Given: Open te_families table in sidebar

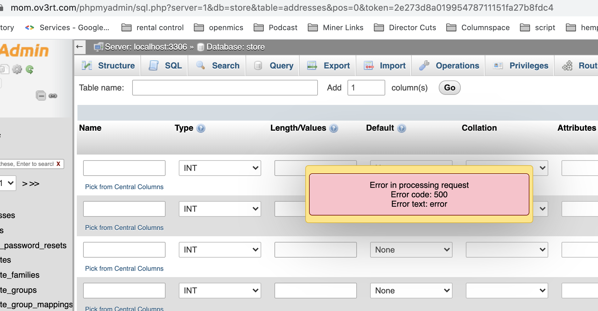Looking at the screenshot, I should pos(20,275).
